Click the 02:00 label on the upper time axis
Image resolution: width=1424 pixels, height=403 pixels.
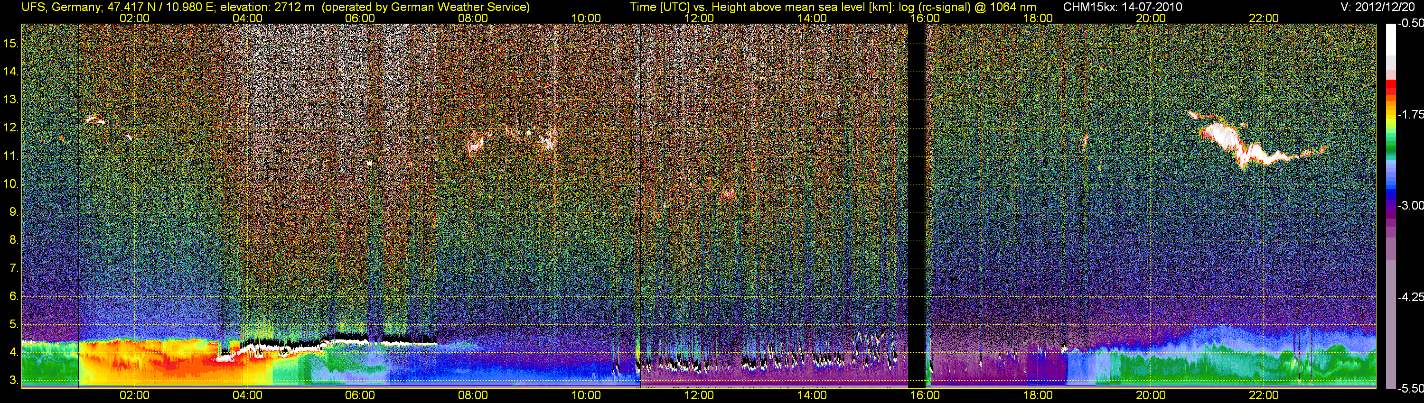(134, 18)
